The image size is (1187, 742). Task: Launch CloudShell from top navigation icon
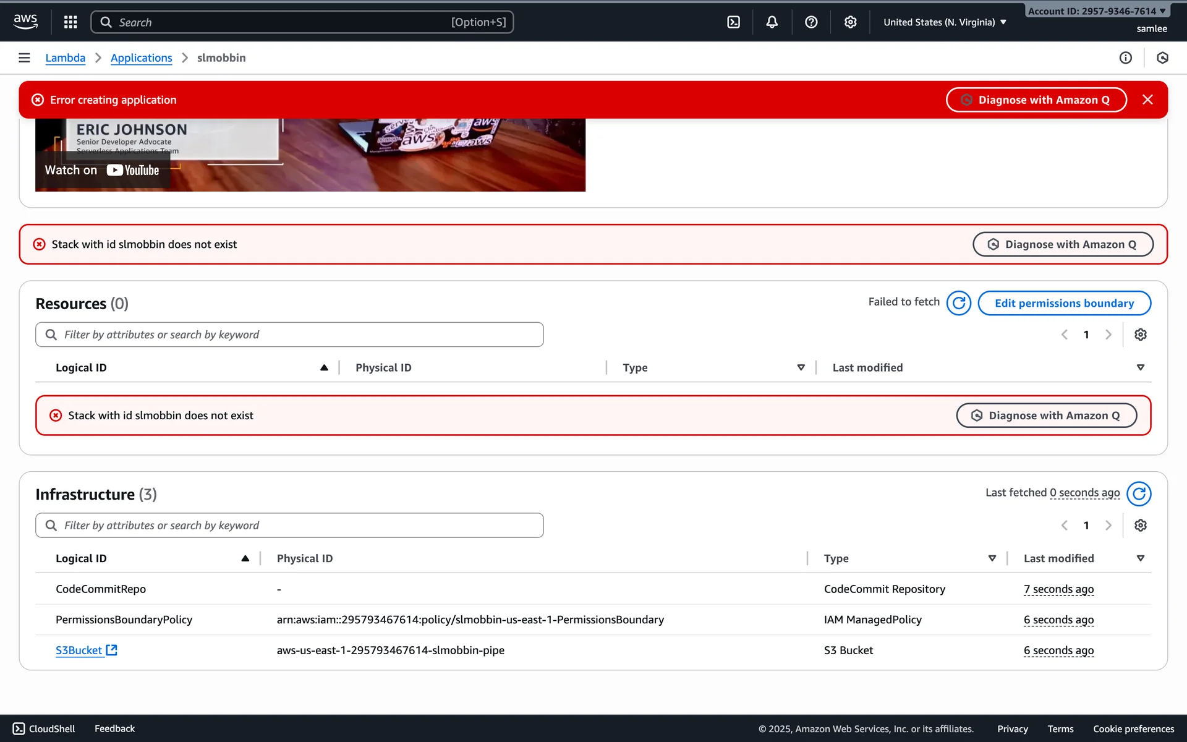click(x=733, y=22)
